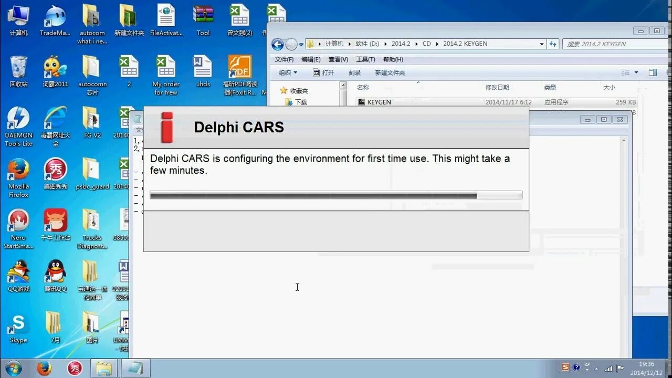Click the Delphi CARS red i logo
This screenshot has height=378, width=672.
[166, 127]
